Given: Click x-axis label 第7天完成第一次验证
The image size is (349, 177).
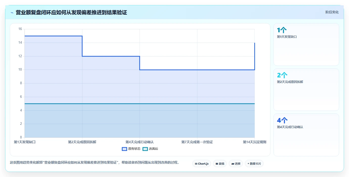Looking at the screenshot, I should [x=197, y=142].
